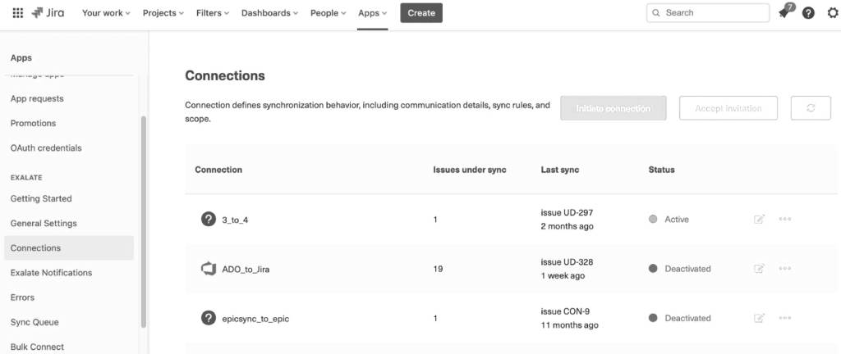Click the Deactivated status dot for ADO_to_Jira
The width and height of the screenshot is (841, 354).
click(x=653, y=269)
